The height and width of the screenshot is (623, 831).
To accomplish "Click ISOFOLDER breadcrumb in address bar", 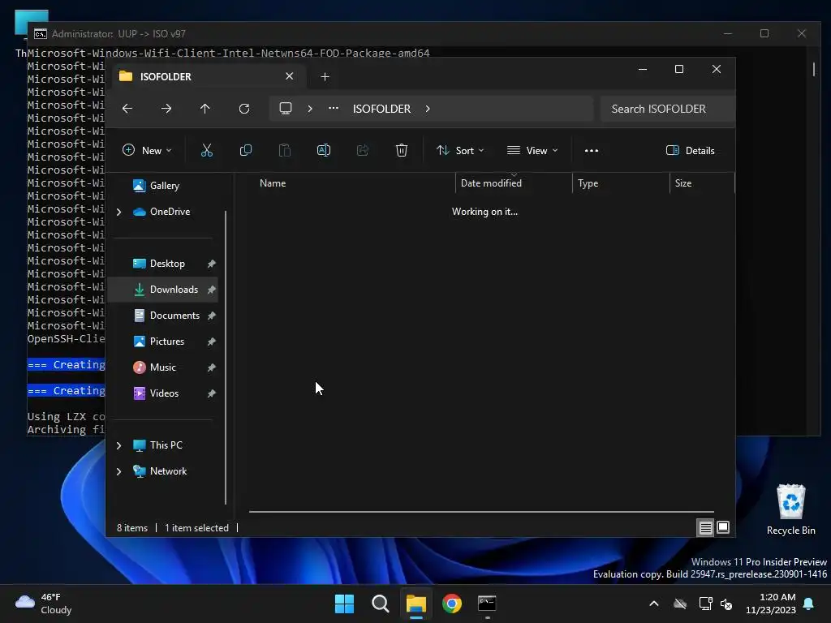I will tap(381, 109).
